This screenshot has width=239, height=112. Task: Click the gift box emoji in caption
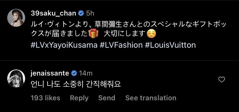[x=94, y=34]
